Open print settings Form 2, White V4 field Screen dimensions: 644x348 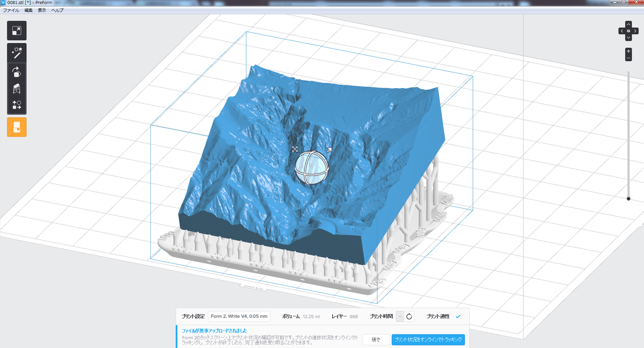pos(239,316)
